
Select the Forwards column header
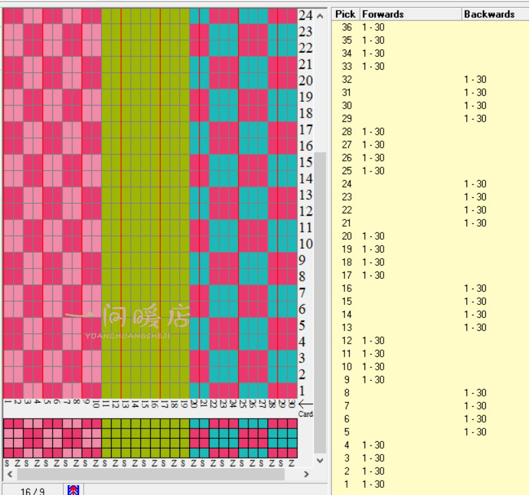(410, 14)
